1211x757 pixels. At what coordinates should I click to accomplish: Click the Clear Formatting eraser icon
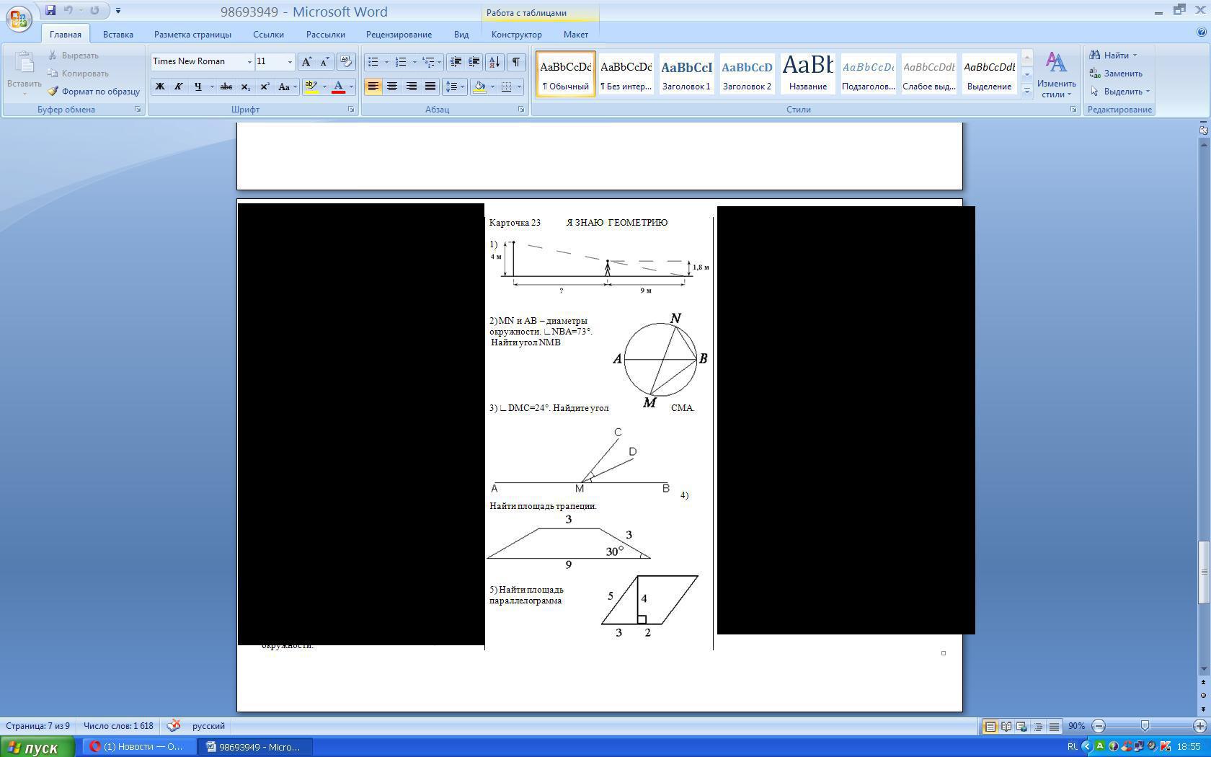[x=346, y=62]
